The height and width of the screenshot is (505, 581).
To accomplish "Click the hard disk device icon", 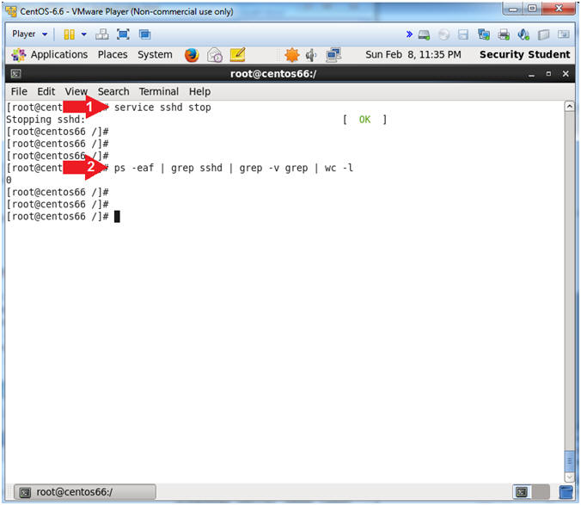I will 424,35.
